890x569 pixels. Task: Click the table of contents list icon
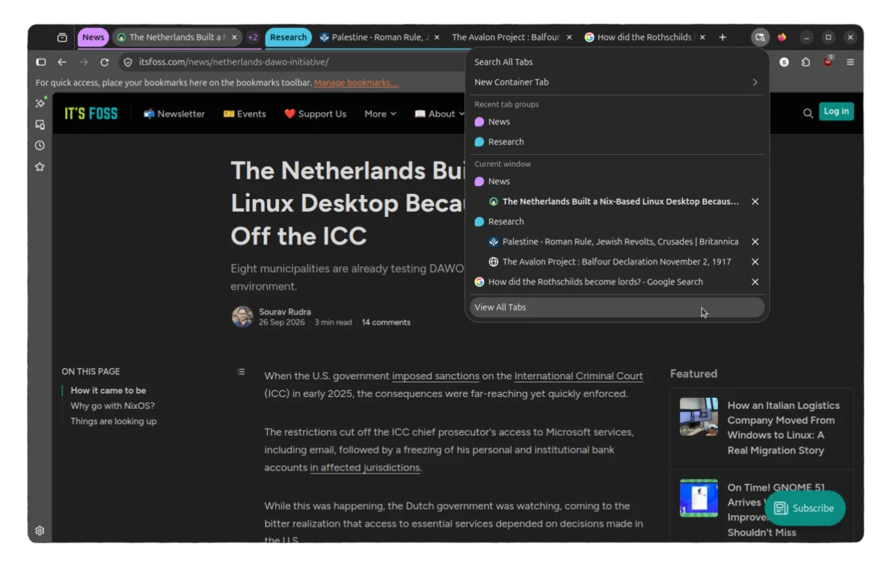pos(241,371)
